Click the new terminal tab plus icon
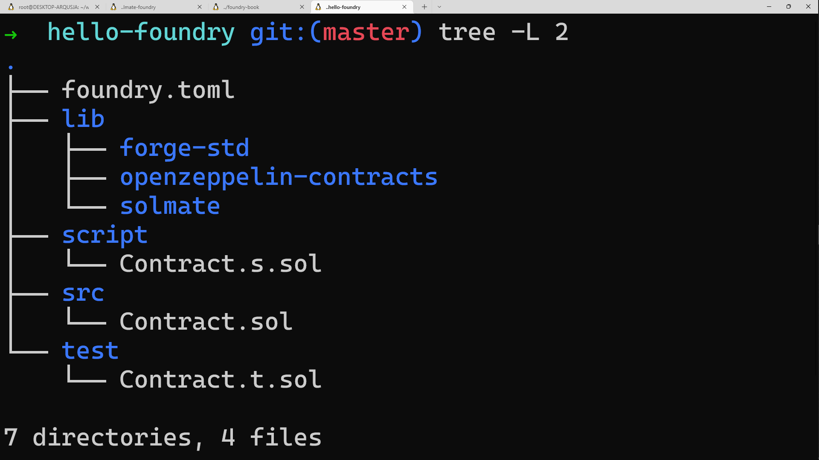The image size is (819, 460). point(424,7)
